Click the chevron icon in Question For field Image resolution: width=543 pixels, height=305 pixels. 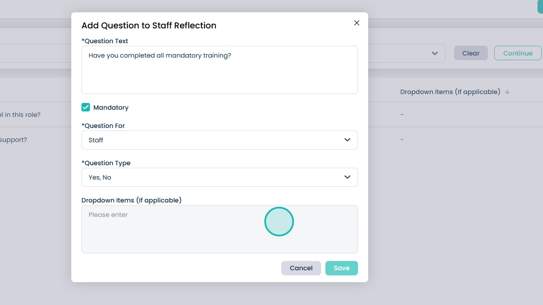347,140
